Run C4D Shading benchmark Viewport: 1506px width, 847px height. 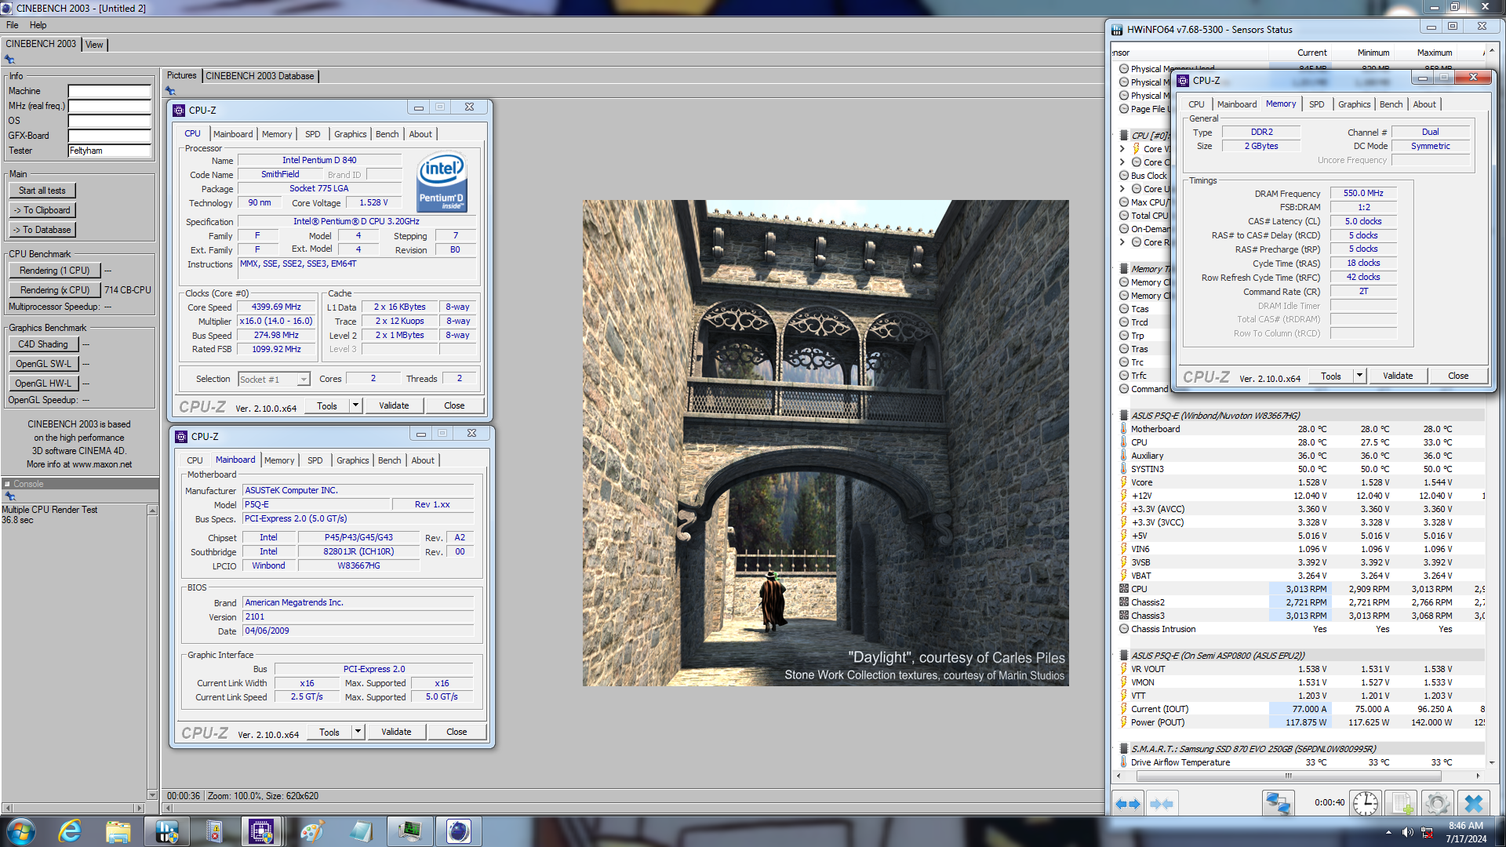[x=43, y=344]
